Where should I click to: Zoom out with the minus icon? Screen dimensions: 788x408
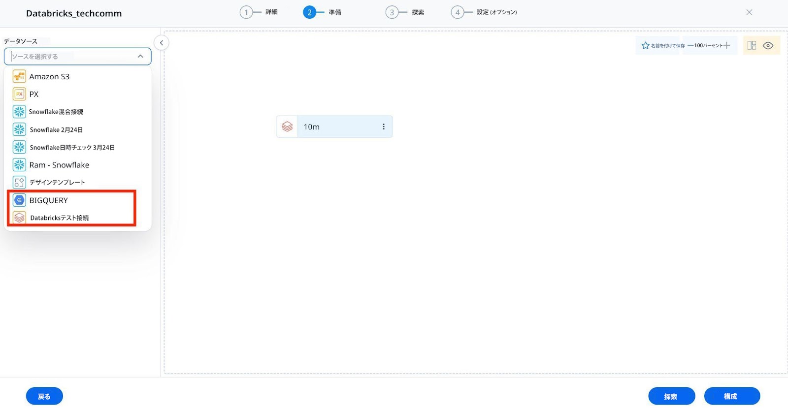(690, 45)
